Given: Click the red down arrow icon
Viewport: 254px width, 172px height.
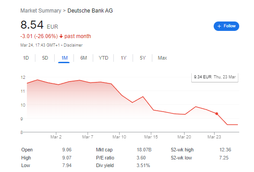Looking at the screenshot, I should (61, 36).
